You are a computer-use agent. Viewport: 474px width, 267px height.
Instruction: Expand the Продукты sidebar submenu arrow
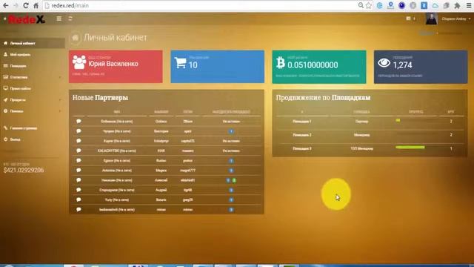point(60,100)
